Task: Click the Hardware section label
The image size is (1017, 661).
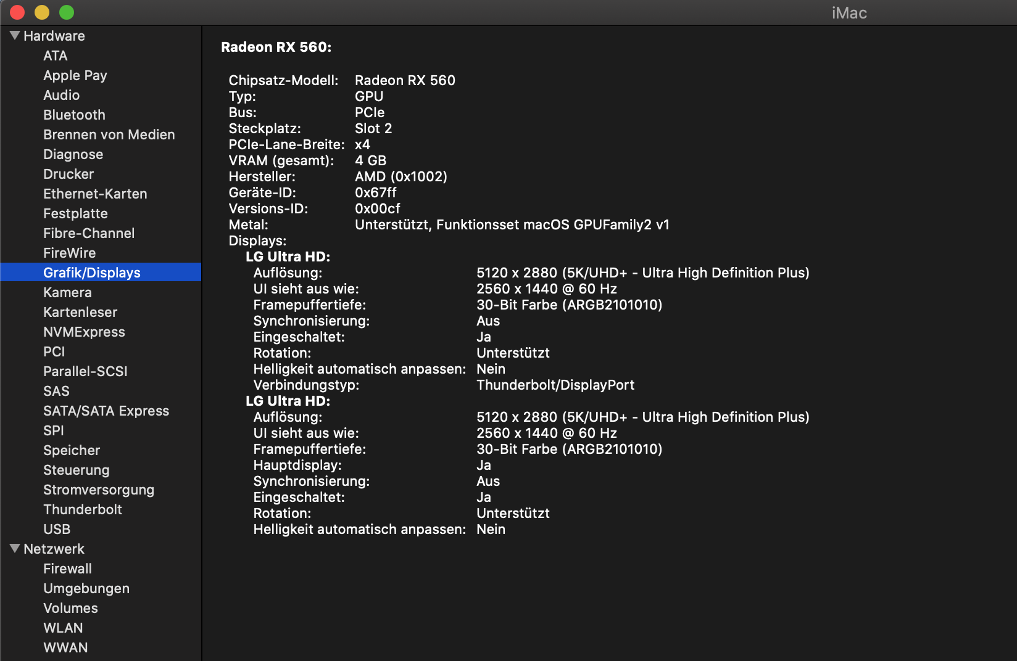Action: coord(54,36)
